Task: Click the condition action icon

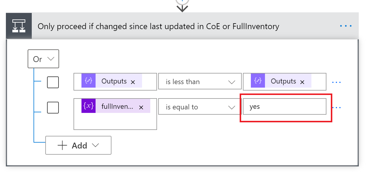Action: coord(19,26)
